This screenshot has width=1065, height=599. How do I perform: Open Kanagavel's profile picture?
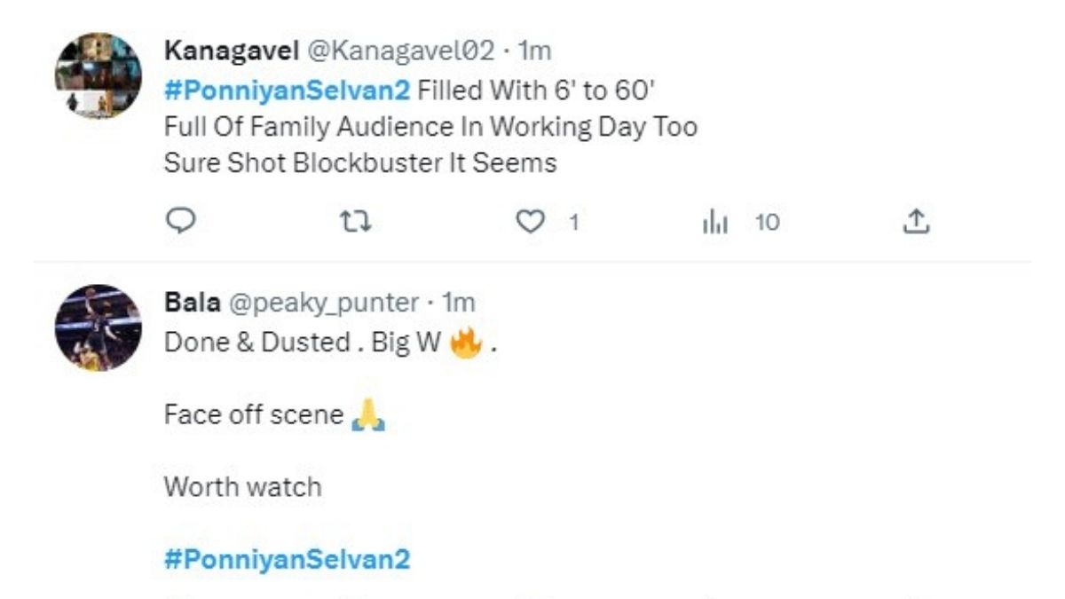tap(98, 76)
